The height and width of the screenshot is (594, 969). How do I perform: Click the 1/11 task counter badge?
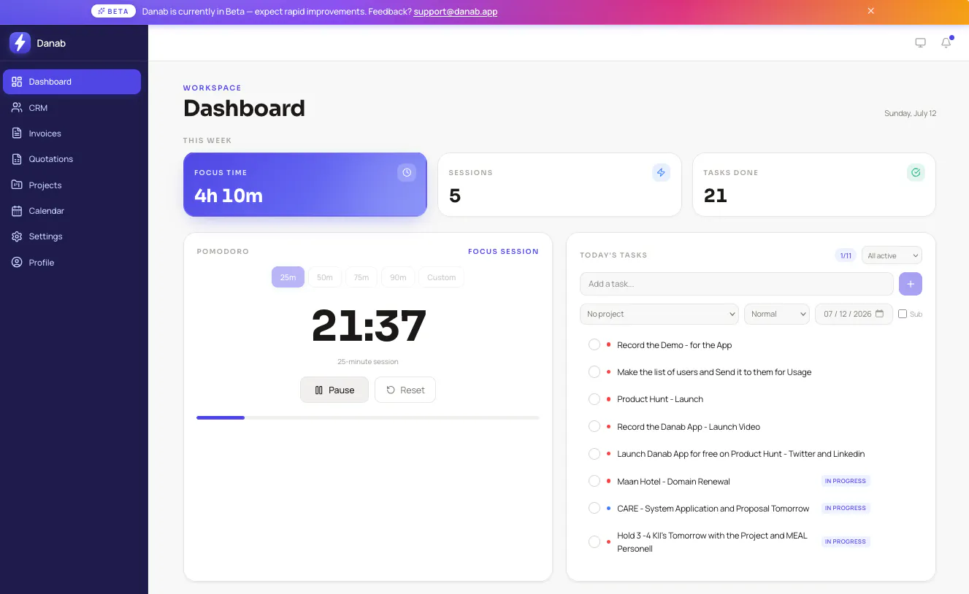[x=846, y=255]
